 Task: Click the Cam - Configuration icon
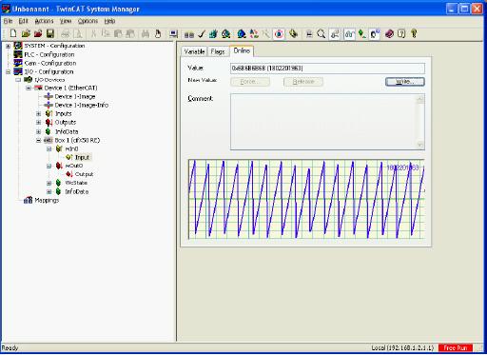click(x=18, y=63)
